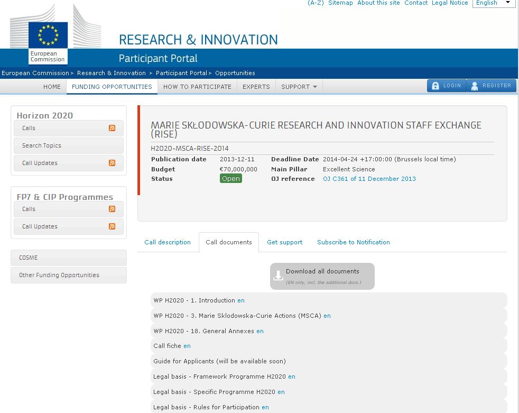The height and width of the screenshot is (413, 519).
Task: Open 'en' link for Specific Programme H2020
Action: (x=281, y=392)
